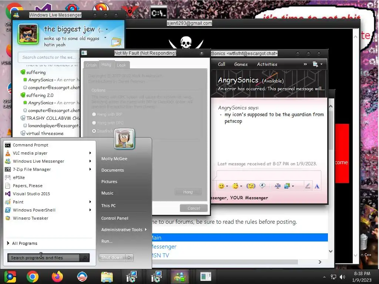Click Cancel in Not My Fault dialog

tap(194, 208)
